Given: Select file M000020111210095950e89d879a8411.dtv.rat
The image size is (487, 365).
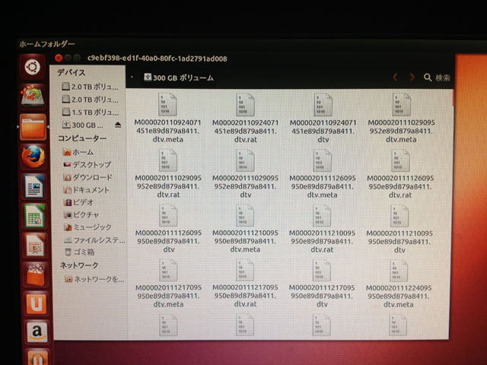Looking at the screenshot, I should click(x=322, y=228).
